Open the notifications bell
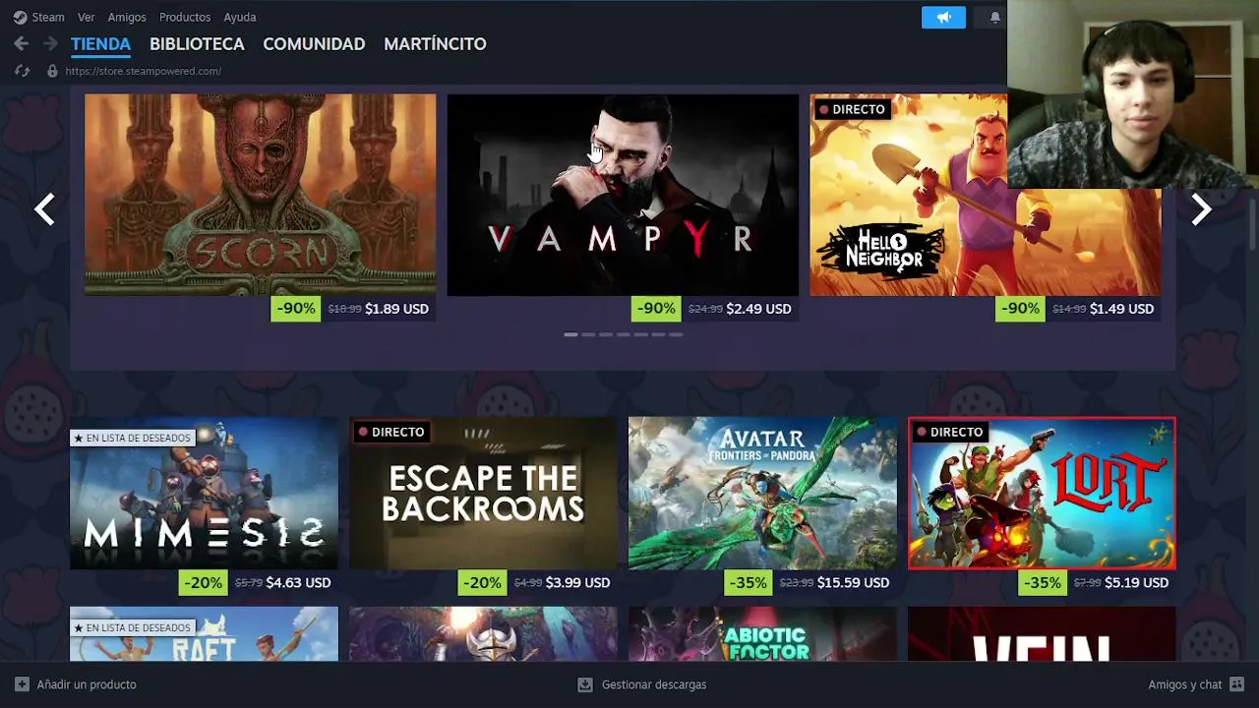The image size is (1259, 708). (994, 17)
